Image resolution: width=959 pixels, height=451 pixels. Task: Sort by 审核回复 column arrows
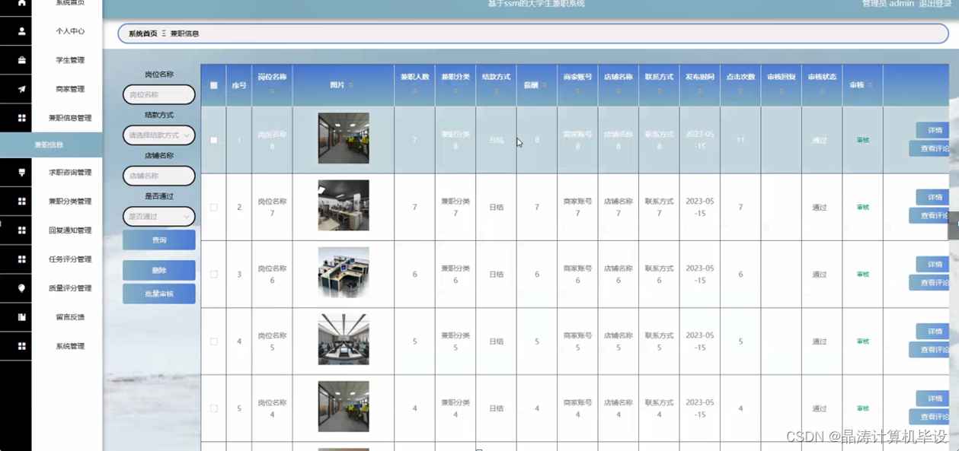pyautogui.click(x=782, y=91)
